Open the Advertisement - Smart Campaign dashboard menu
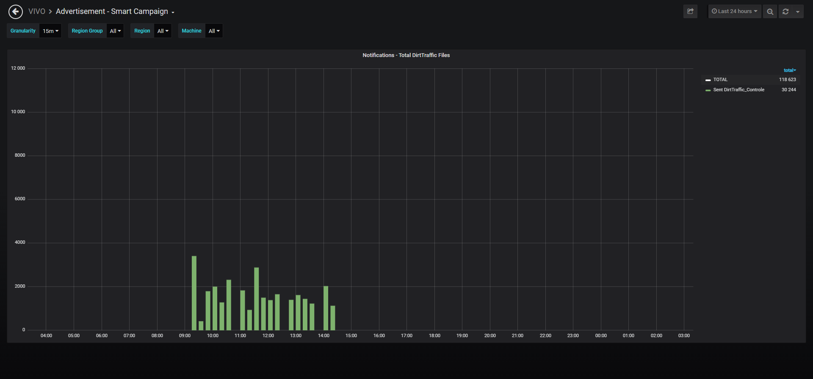 [x=115, y=11]
